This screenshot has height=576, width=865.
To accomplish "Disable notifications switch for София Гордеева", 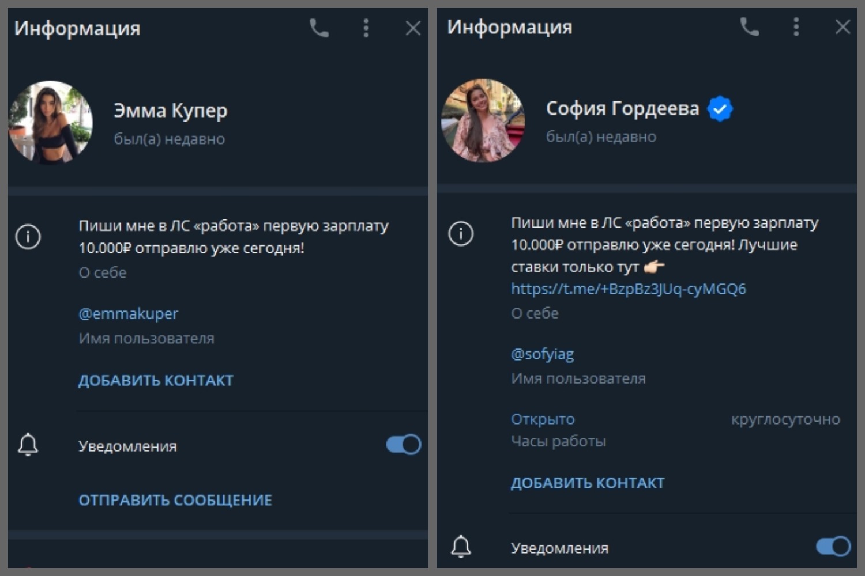I will pos(833,546).
